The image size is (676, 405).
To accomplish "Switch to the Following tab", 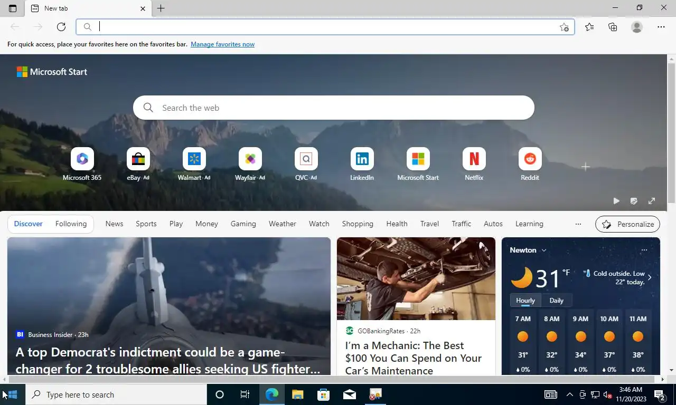I will point(71,224).
